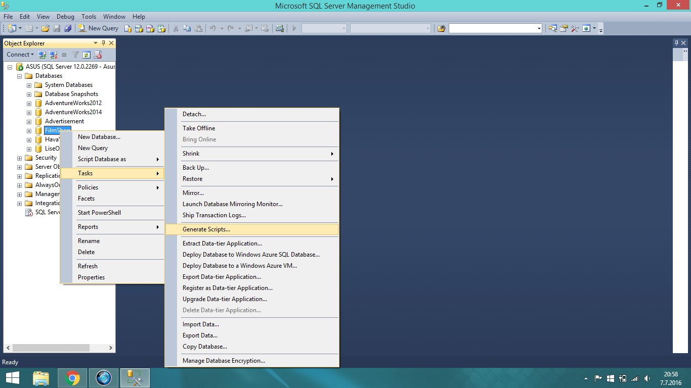Image resolution: width=691 pixels, height=388 pixels.
Task: Select AdventureWorks2014 in the tree
Action: tap(73, 112)
